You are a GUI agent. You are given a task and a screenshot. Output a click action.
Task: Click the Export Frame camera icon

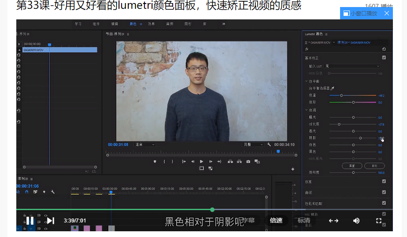click(248, 162)
